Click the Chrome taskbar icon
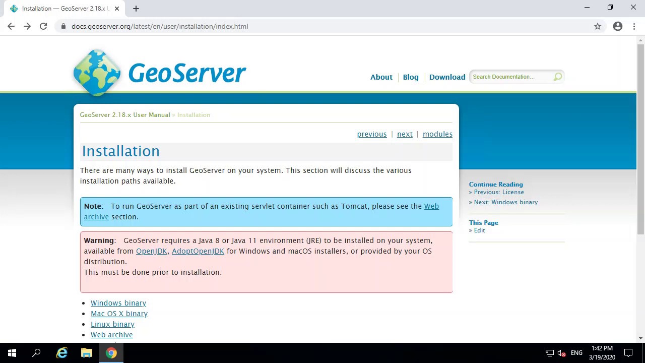The image size is (645, 363). click(111, 353)
